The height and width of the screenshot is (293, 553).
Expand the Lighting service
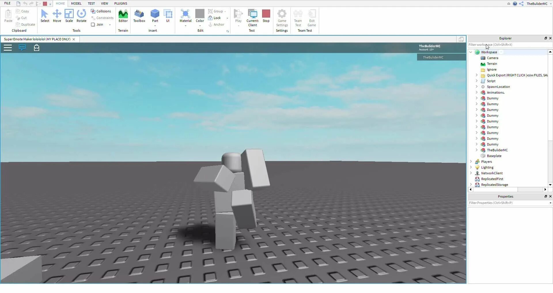[471, 167]
